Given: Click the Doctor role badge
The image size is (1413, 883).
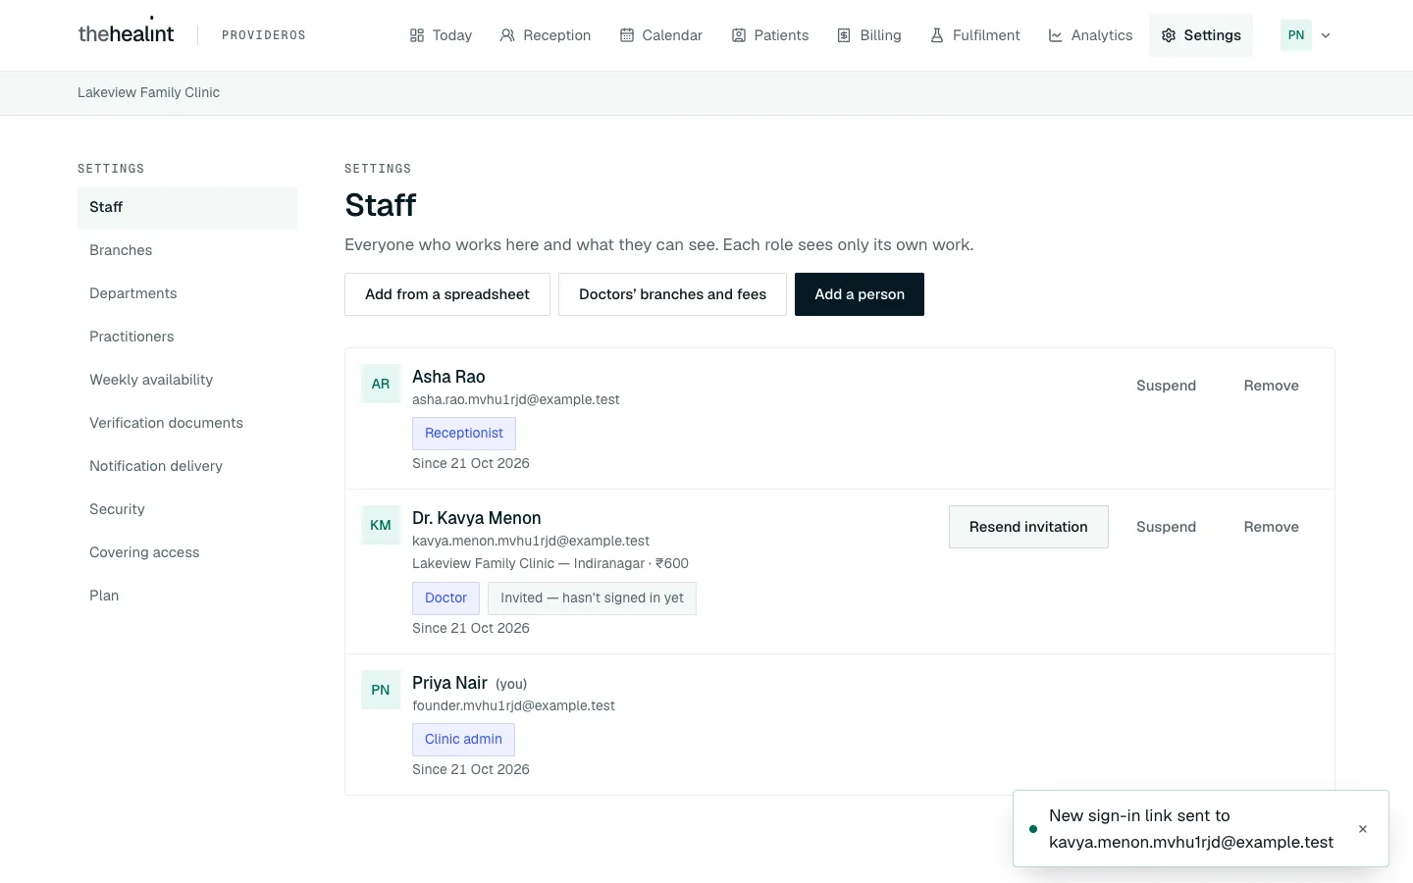Looking at the screenshot, I should coord(445,597).
